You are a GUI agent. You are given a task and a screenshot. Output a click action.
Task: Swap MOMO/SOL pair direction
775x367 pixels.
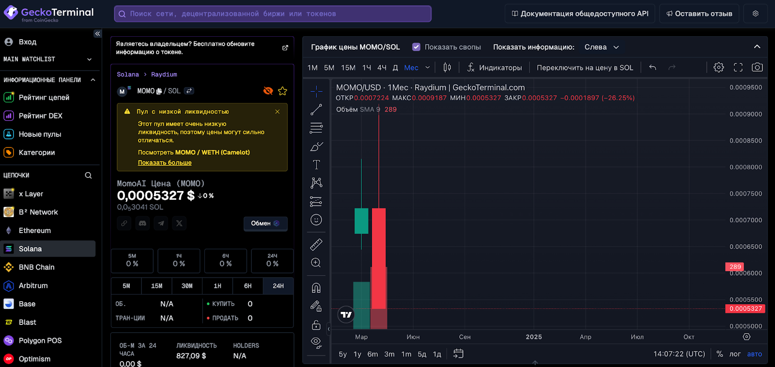pyautogui.click(x=189, y=91)
